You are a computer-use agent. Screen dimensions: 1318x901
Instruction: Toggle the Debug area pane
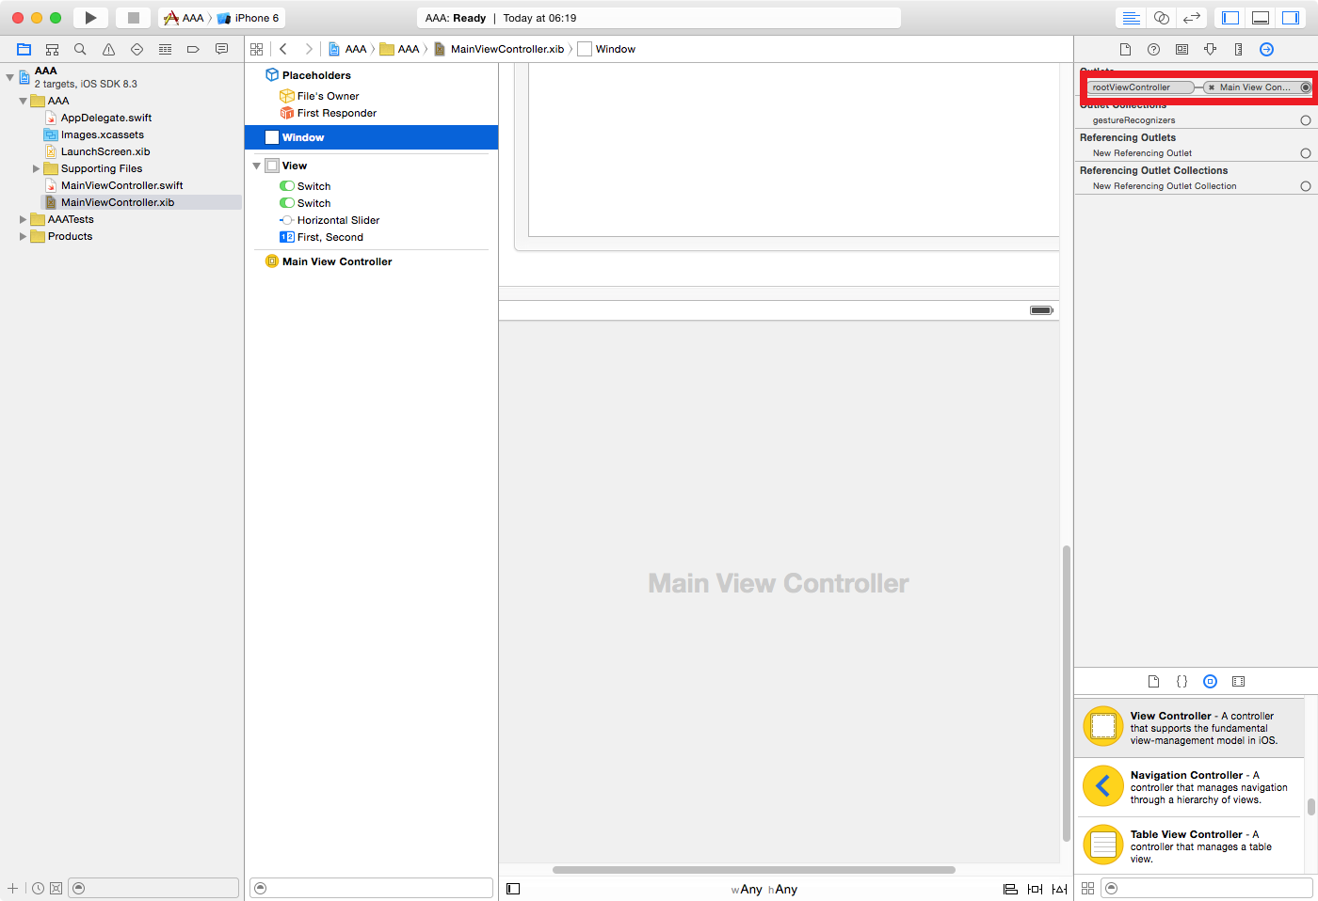point(1261,18)
